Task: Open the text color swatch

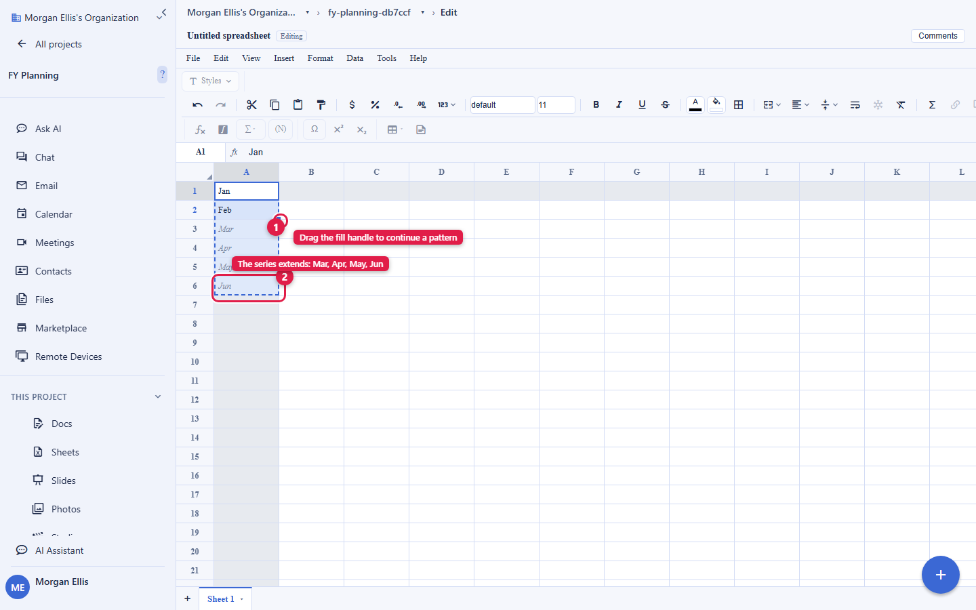Action: 695,104
